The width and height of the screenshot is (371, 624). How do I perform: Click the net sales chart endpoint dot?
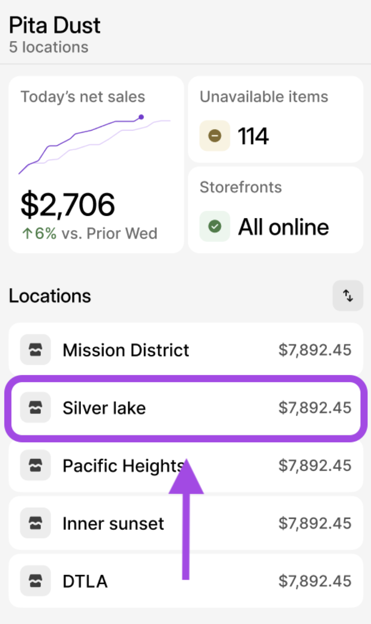pos(141,117)
